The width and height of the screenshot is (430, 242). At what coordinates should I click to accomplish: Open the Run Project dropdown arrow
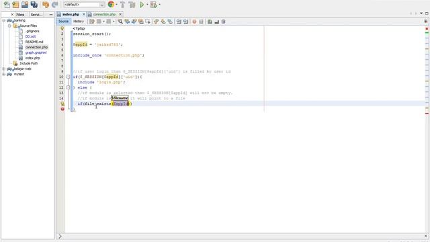147,5
